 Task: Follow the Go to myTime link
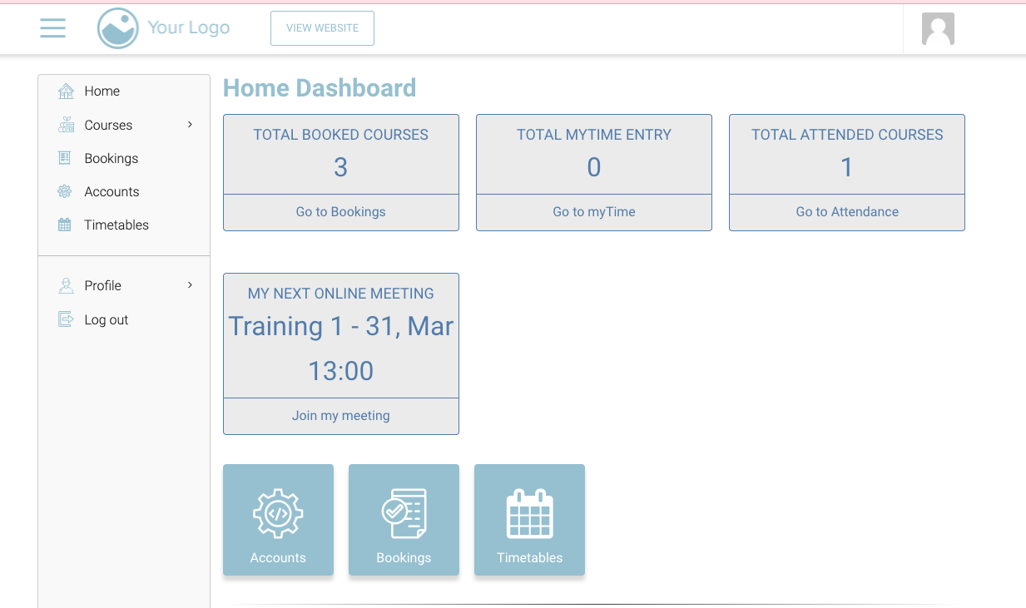pyautogui.click(x=593, y=212)
